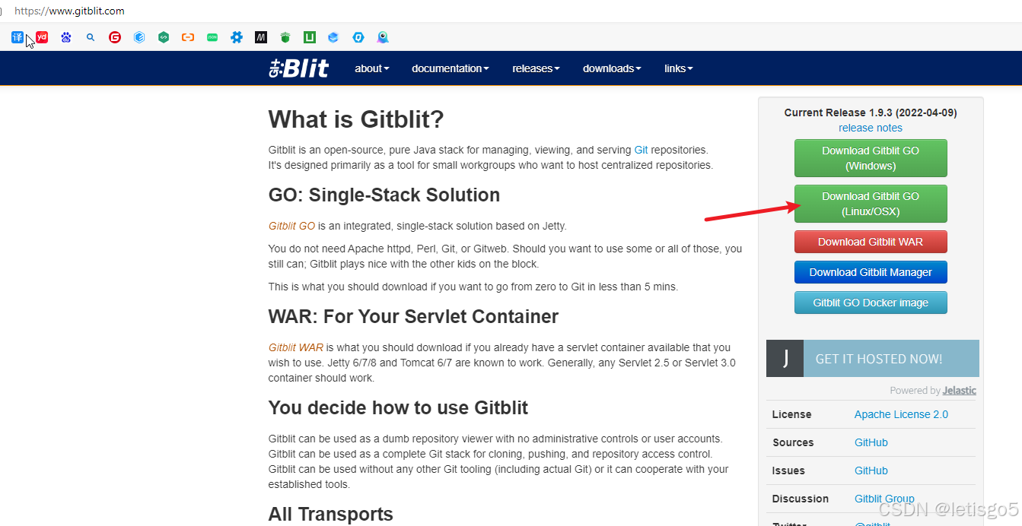Open the blue stacked layers bookmark

pyautogui.click(x=333, y=37)
